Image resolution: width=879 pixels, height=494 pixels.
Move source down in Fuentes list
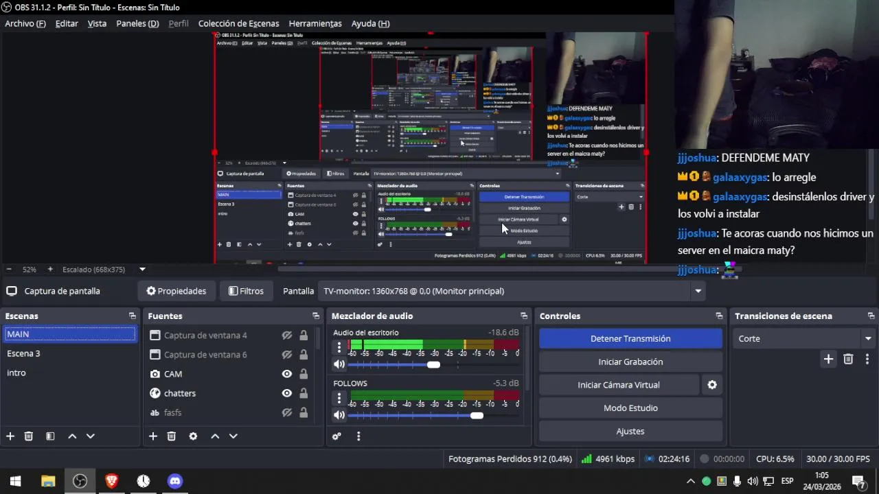tap(233, 436)
